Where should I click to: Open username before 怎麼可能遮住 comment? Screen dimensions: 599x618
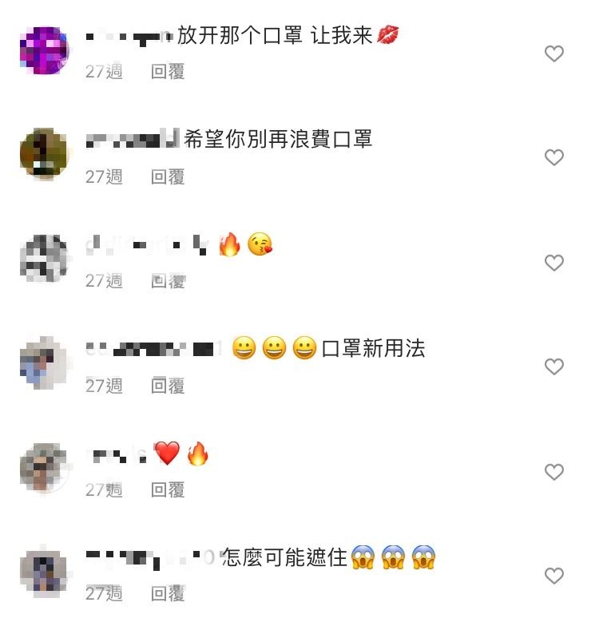pyautogui.click(x=151, y=558)
